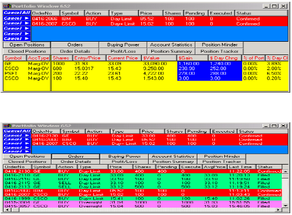This screenshot has height=215, width=292.
Task: Select the CSCO position with 100 shares
Action: coord(146,78)
